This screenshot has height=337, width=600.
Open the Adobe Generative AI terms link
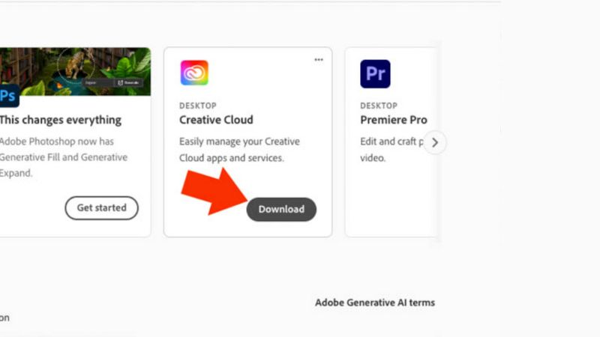click(x=374, y=303)
